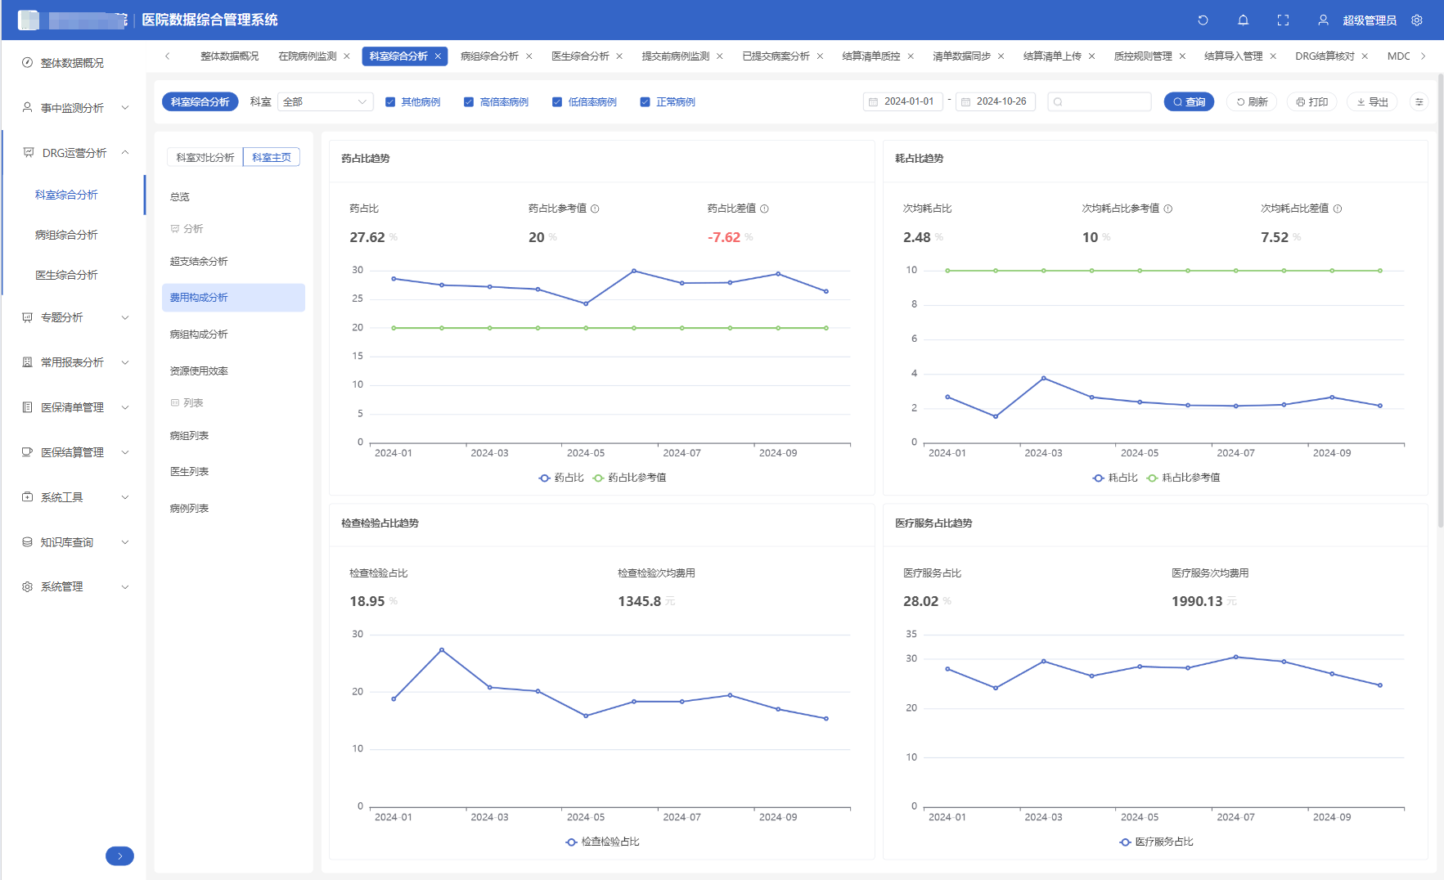Close the 在院病例监测 tab
The height and width of the screenshot is (880, 1444).
(x=347, y=56)
